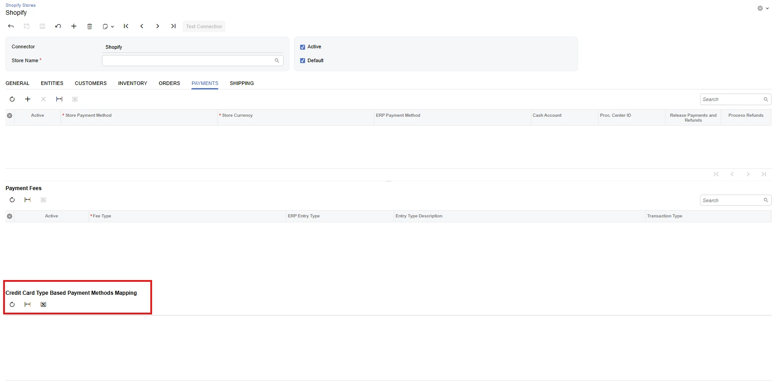Screen dimensions: 777x382
Task: Click the ERP Entry Type column header
Action: coord(340,216)
